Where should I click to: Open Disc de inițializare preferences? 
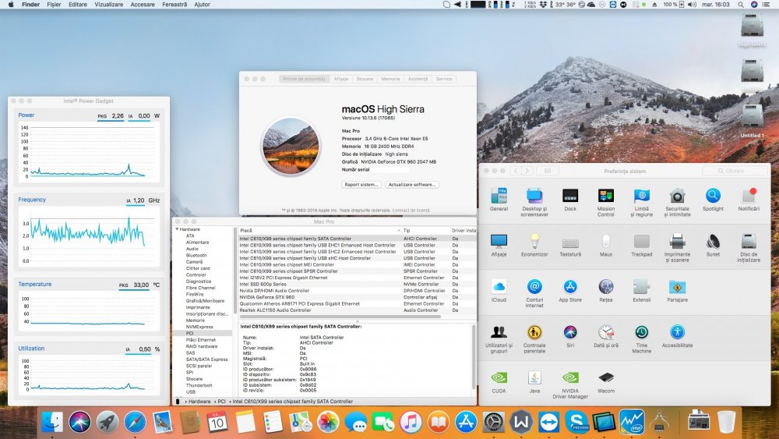tap(749, 248)
